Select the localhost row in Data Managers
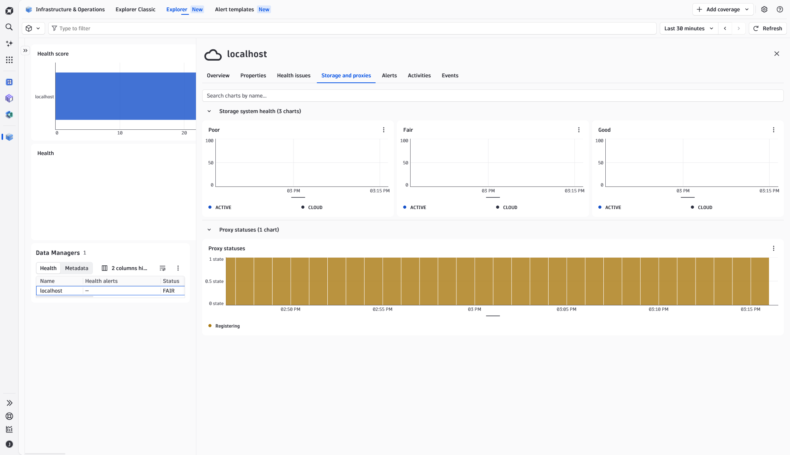This screenshot has height=455, width=790. coord(110,291)
